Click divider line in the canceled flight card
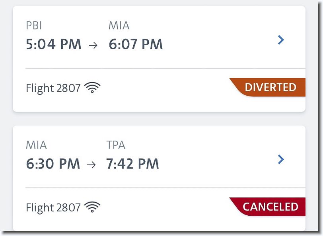Viewport: 323px width, 236px height. click(x=165, y=188)
